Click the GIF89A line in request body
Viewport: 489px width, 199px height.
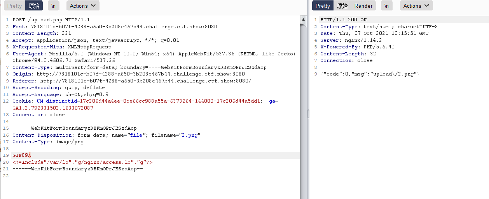click(x=21, y=155)
